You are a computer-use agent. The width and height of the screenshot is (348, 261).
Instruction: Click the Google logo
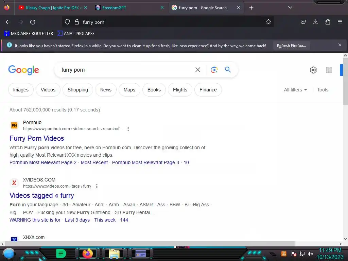23,70
